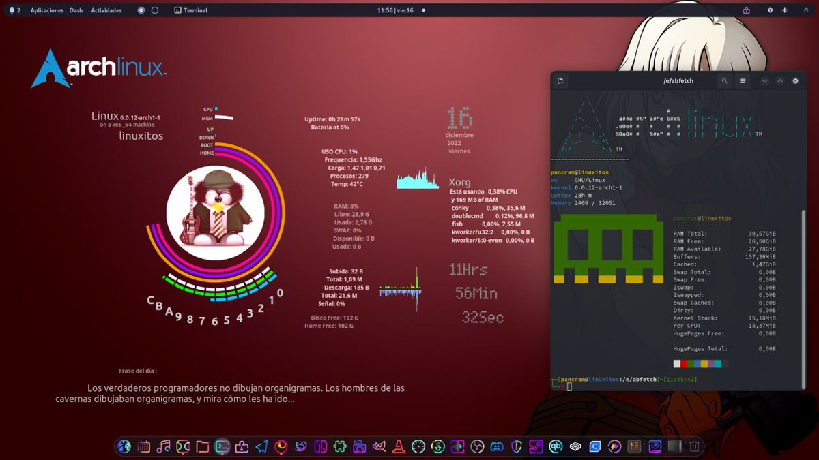Viewport: 819px width, 460px height.
Task: Click the 'Kernel Stack:' line in terminal
Action: pos(724,318)
